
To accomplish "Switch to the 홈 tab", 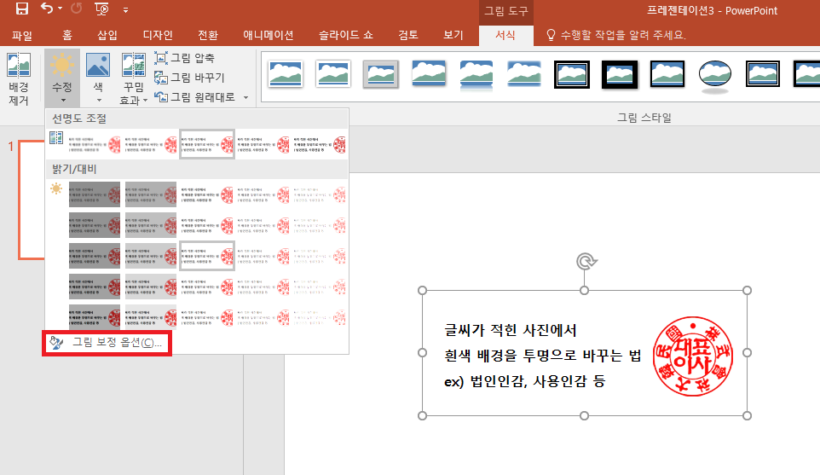I will click(x=67, y=35).
